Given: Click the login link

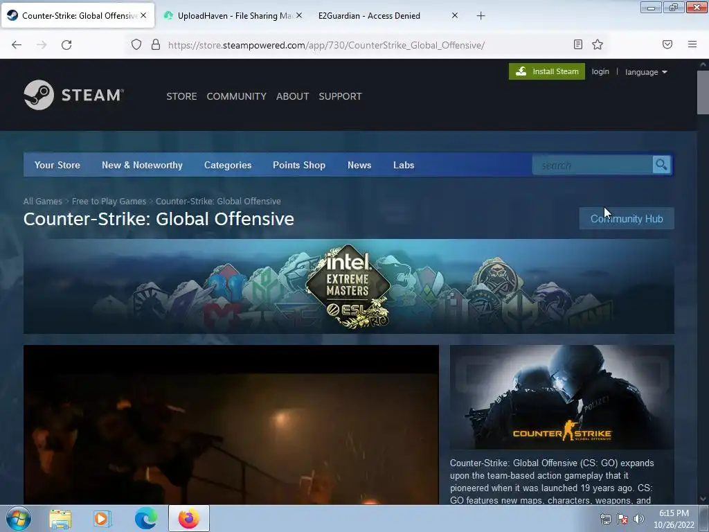Looking at the screenshot, I should pyautogui.click(x=600, y=71).
